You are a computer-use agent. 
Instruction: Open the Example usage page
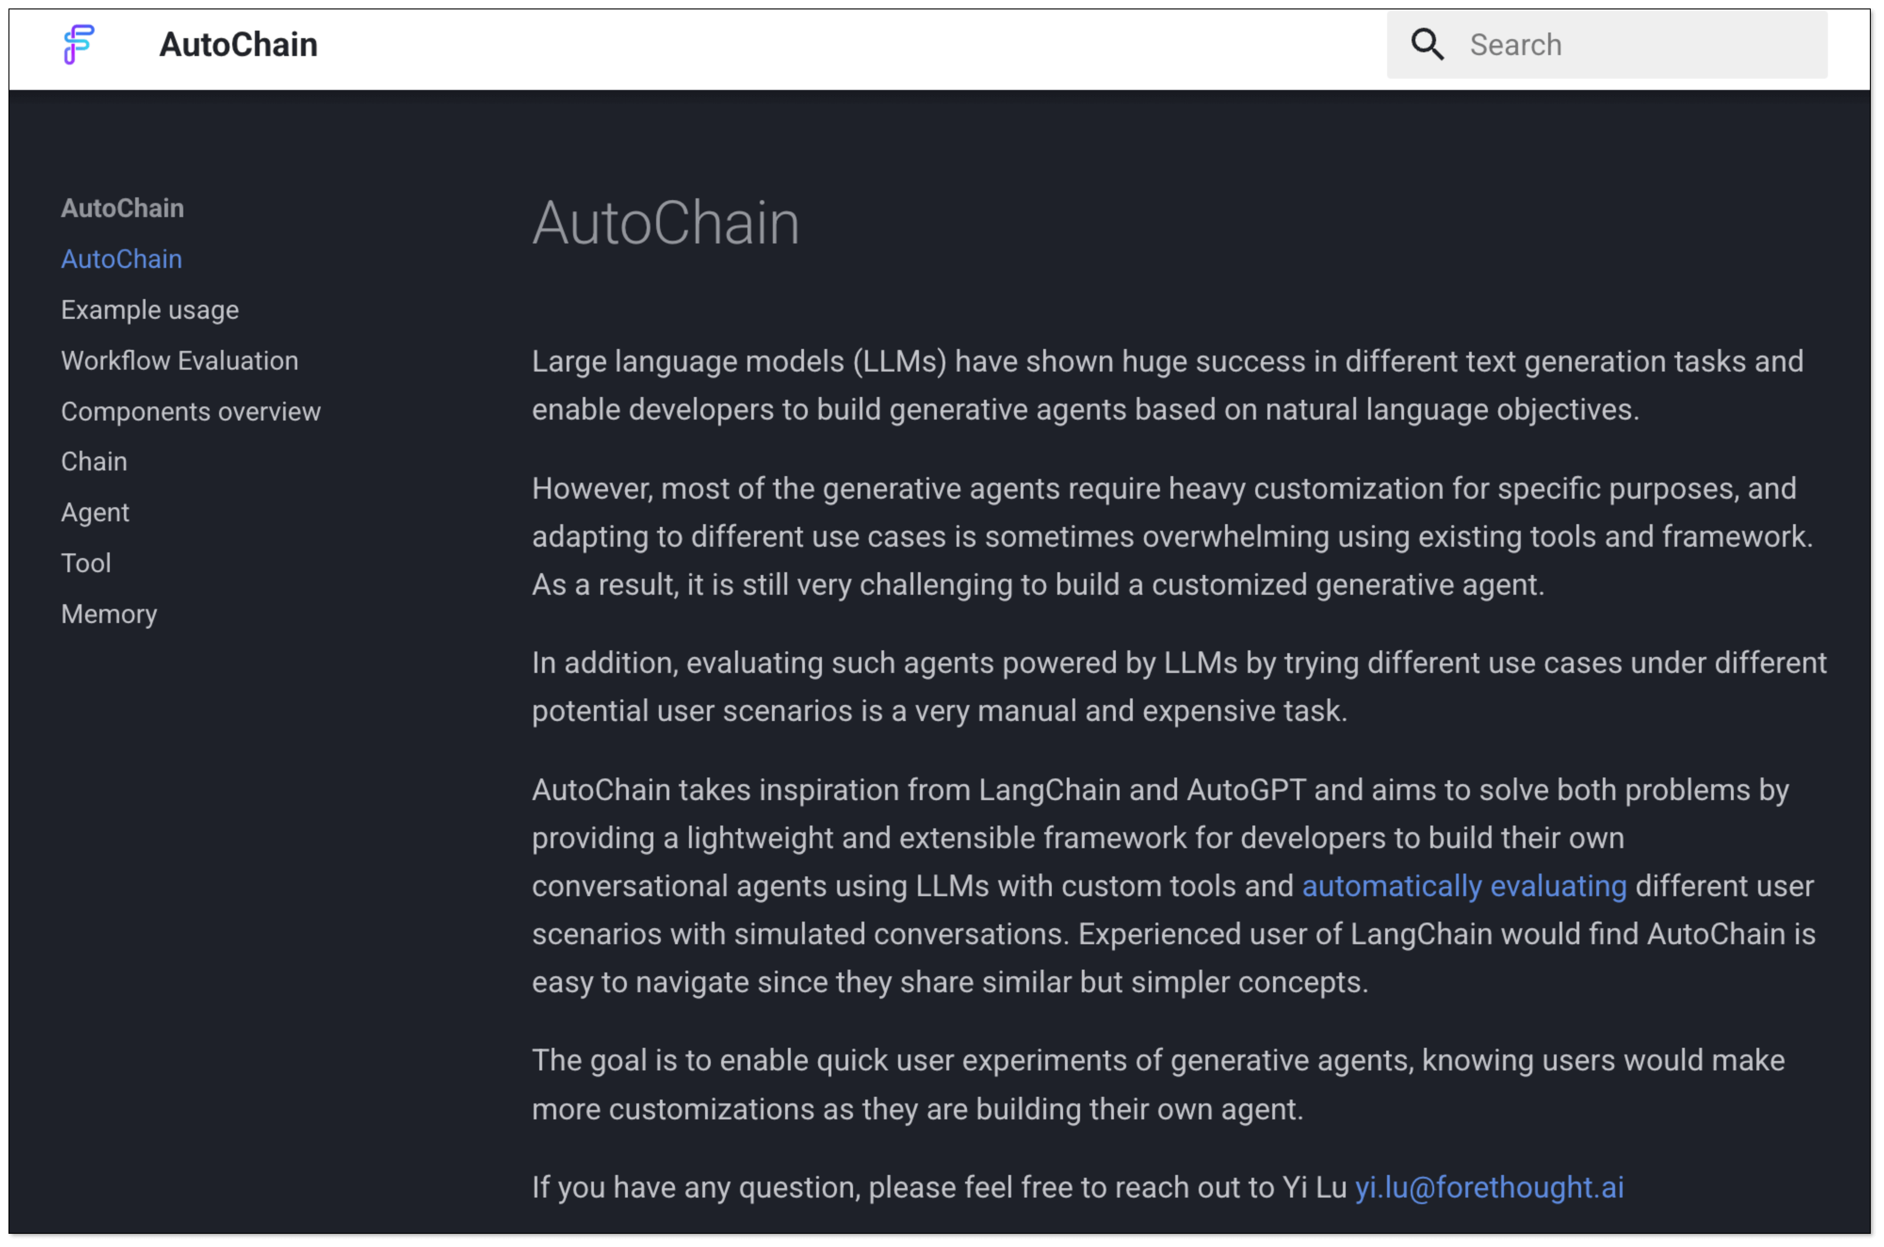[149, 310]
